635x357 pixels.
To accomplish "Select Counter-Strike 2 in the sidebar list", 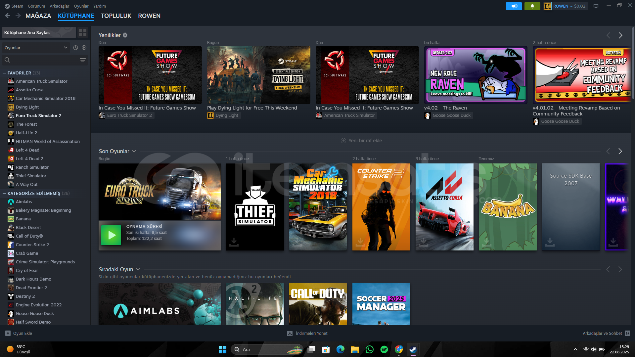I will 32,245.
